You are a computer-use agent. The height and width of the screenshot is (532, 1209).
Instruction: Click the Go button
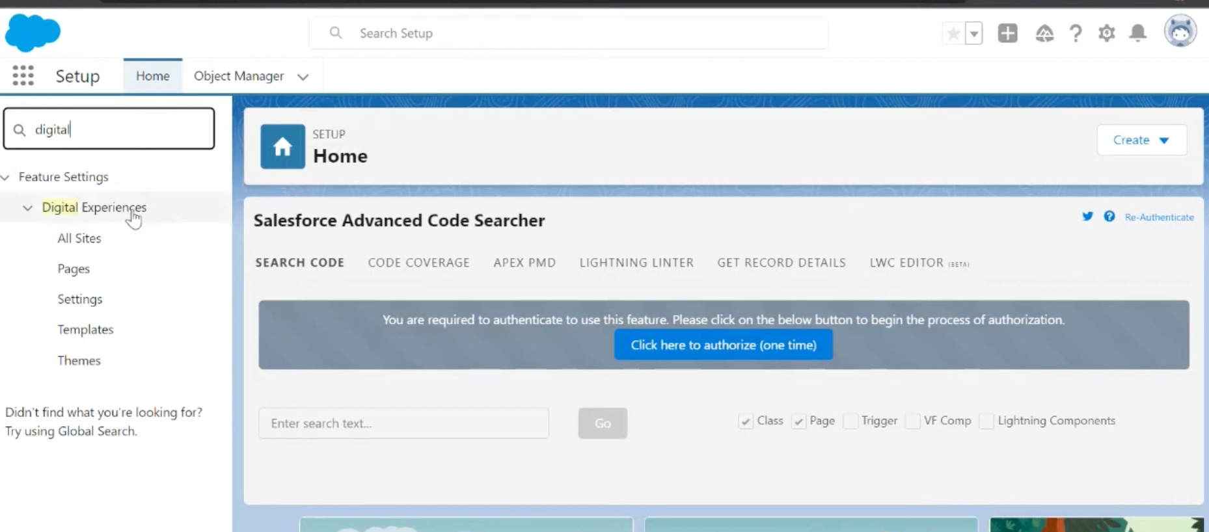pyautogui.click(x=603, y=423)
